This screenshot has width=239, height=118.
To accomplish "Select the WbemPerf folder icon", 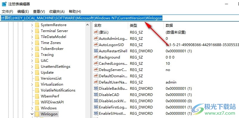I will 37,96.
